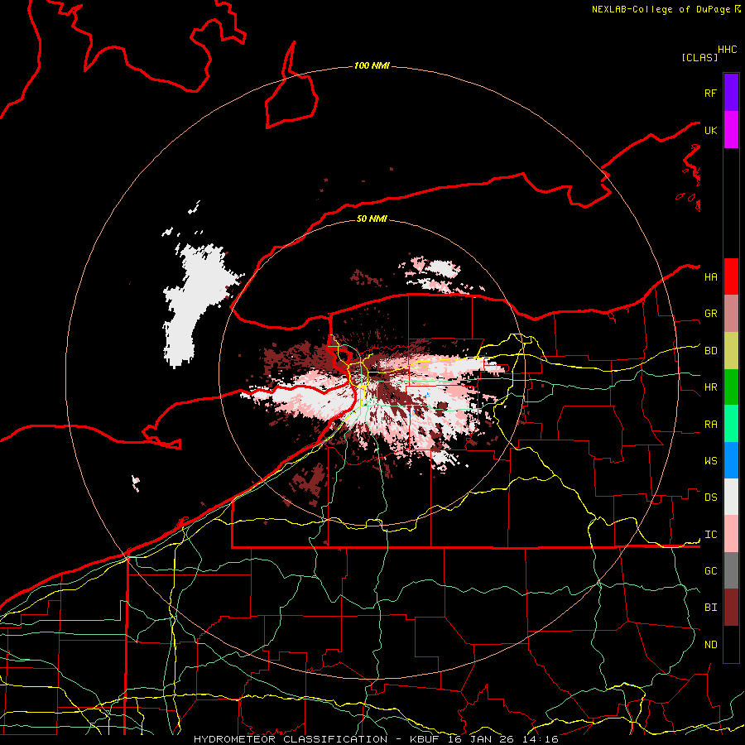Click the BI brown legend swatch
Screen dimensions: 745x745
731,608
